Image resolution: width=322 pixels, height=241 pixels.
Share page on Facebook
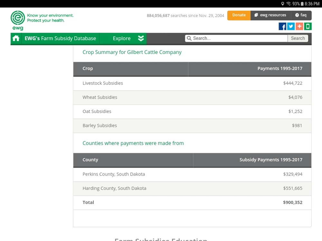pos(282,26)
